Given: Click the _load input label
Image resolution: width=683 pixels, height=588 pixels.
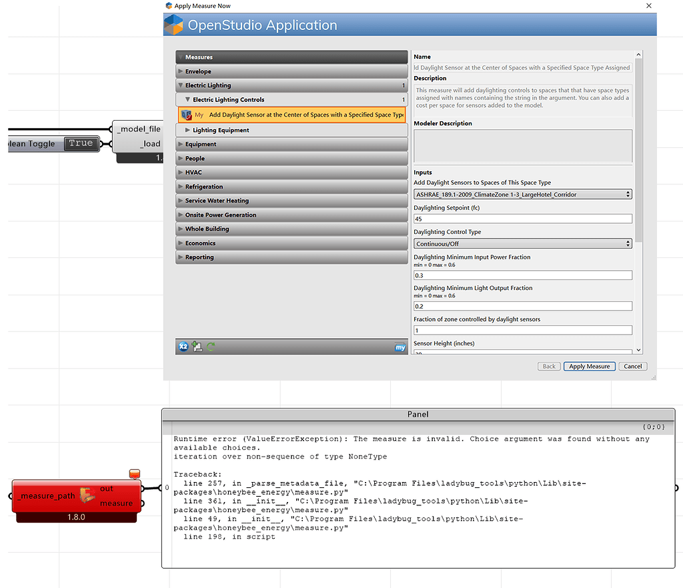Looking at the screenshot, I should [151, 144].
